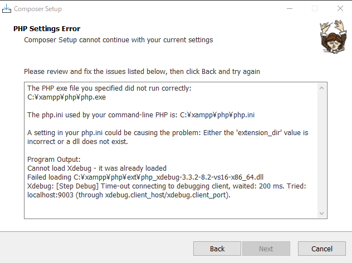Click the "Please review and fix" instruction line

(141, 72)
